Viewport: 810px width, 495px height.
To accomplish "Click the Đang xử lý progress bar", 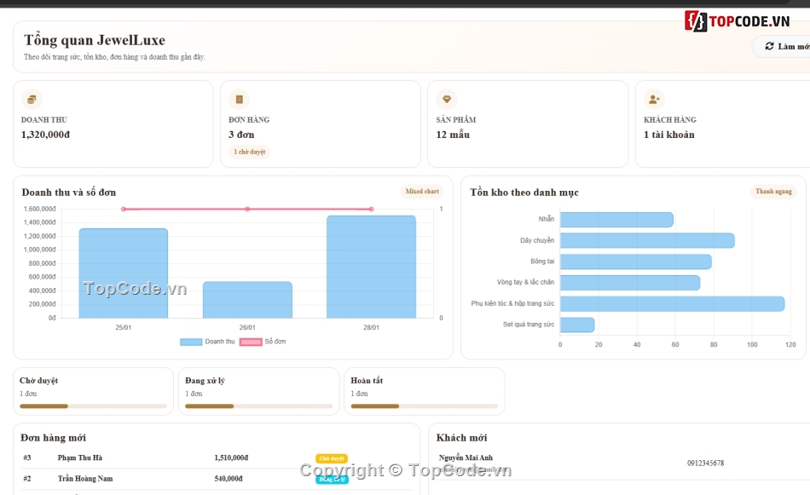I will 259,406.
